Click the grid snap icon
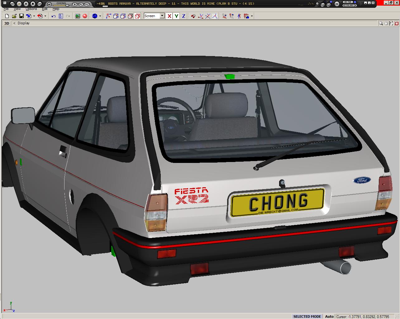Image resolution: width=400 pixels, height=319 pixels. pos(215,16)
